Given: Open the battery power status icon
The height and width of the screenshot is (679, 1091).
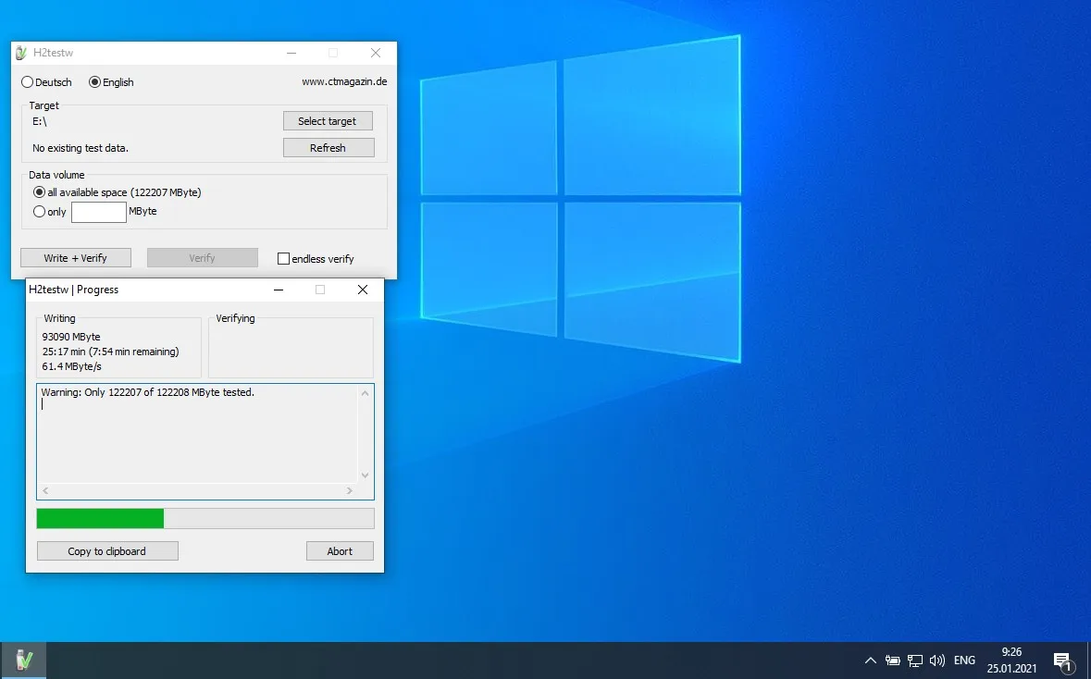Looking at the screenshot, I should pyautogui.click(x=893, y=660).
